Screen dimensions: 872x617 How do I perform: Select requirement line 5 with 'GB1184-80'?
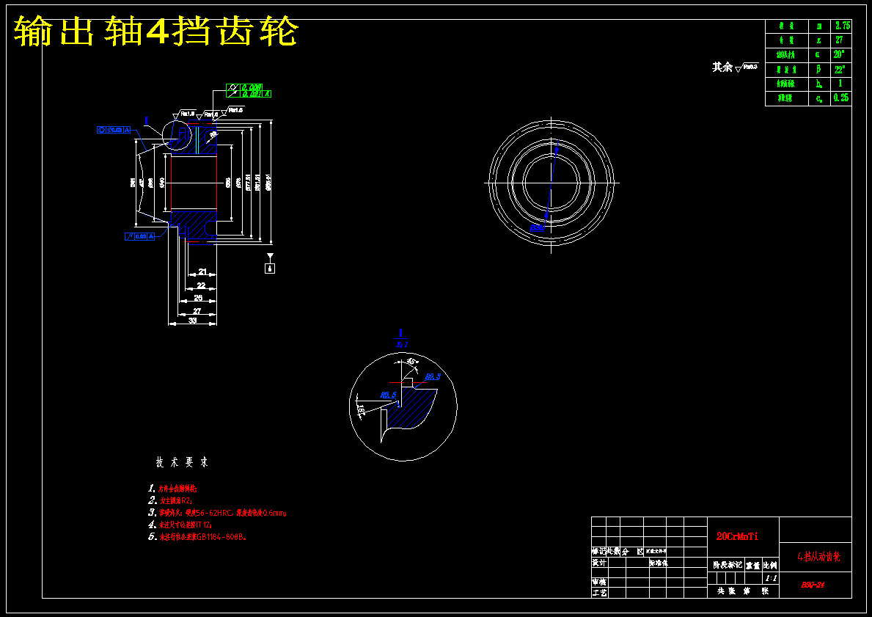click(197, 538)
